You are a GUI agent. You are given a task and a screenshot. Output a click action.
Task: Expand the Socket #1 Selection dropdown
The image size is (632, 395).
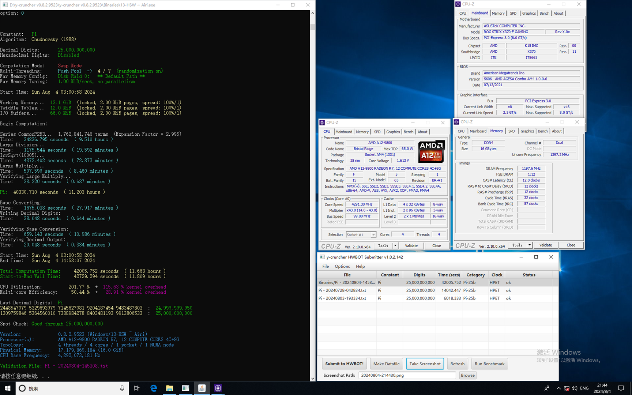coord(373,235)
